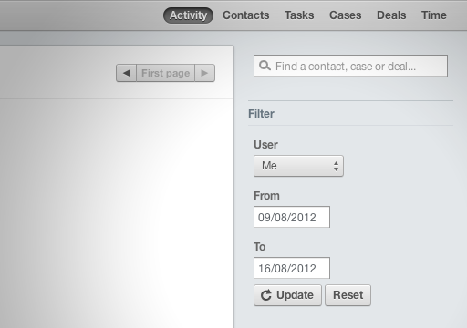467x328 pixels.
Task: Reset the activity filter
Action: 348,295
